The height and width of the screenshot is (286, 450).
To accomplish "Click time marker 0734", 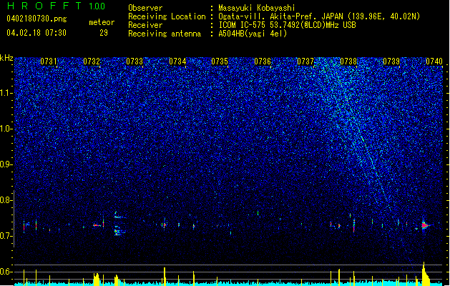I will (177, 61).
